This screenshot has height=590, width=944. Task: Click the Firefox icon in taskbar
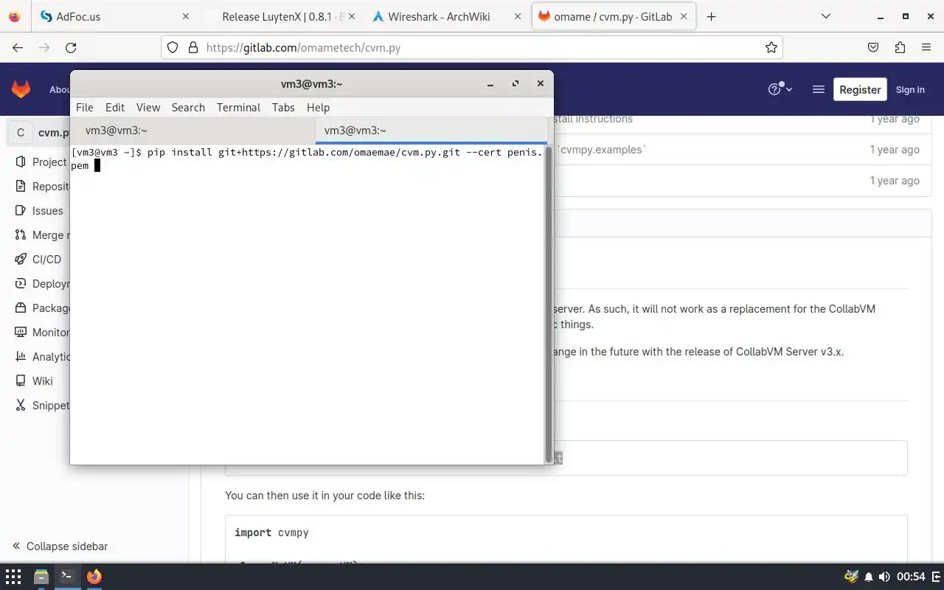94,576
